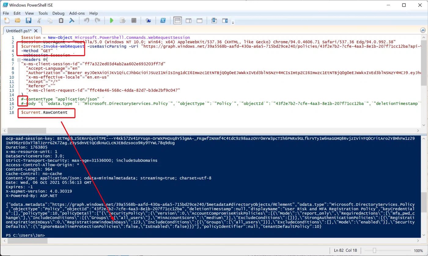Undo the last edit
The width and height of the screenshot is (428, 256).
click(x=87, y=20)
